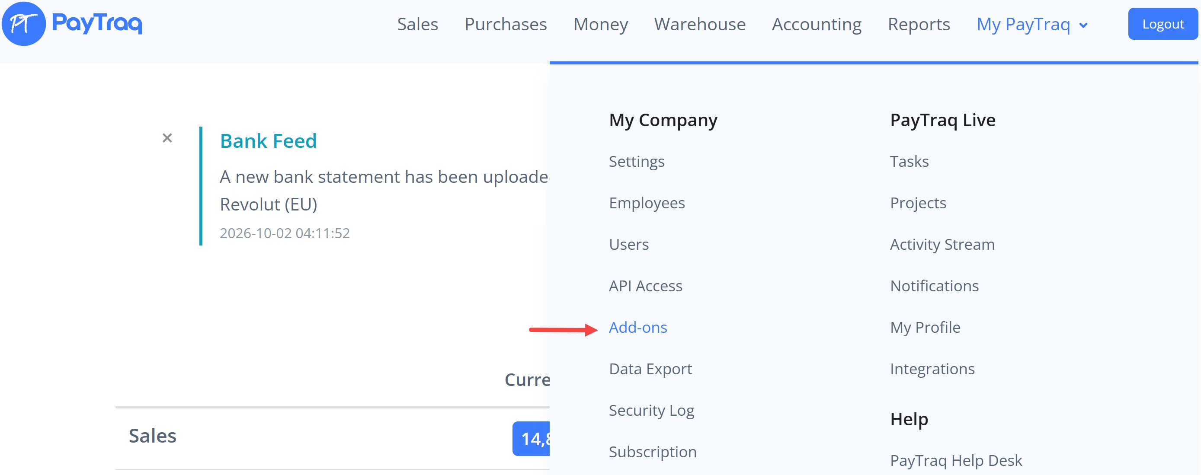Open the Purchases menu
This screenshot has height=475, width=1201.
[506, 24]
